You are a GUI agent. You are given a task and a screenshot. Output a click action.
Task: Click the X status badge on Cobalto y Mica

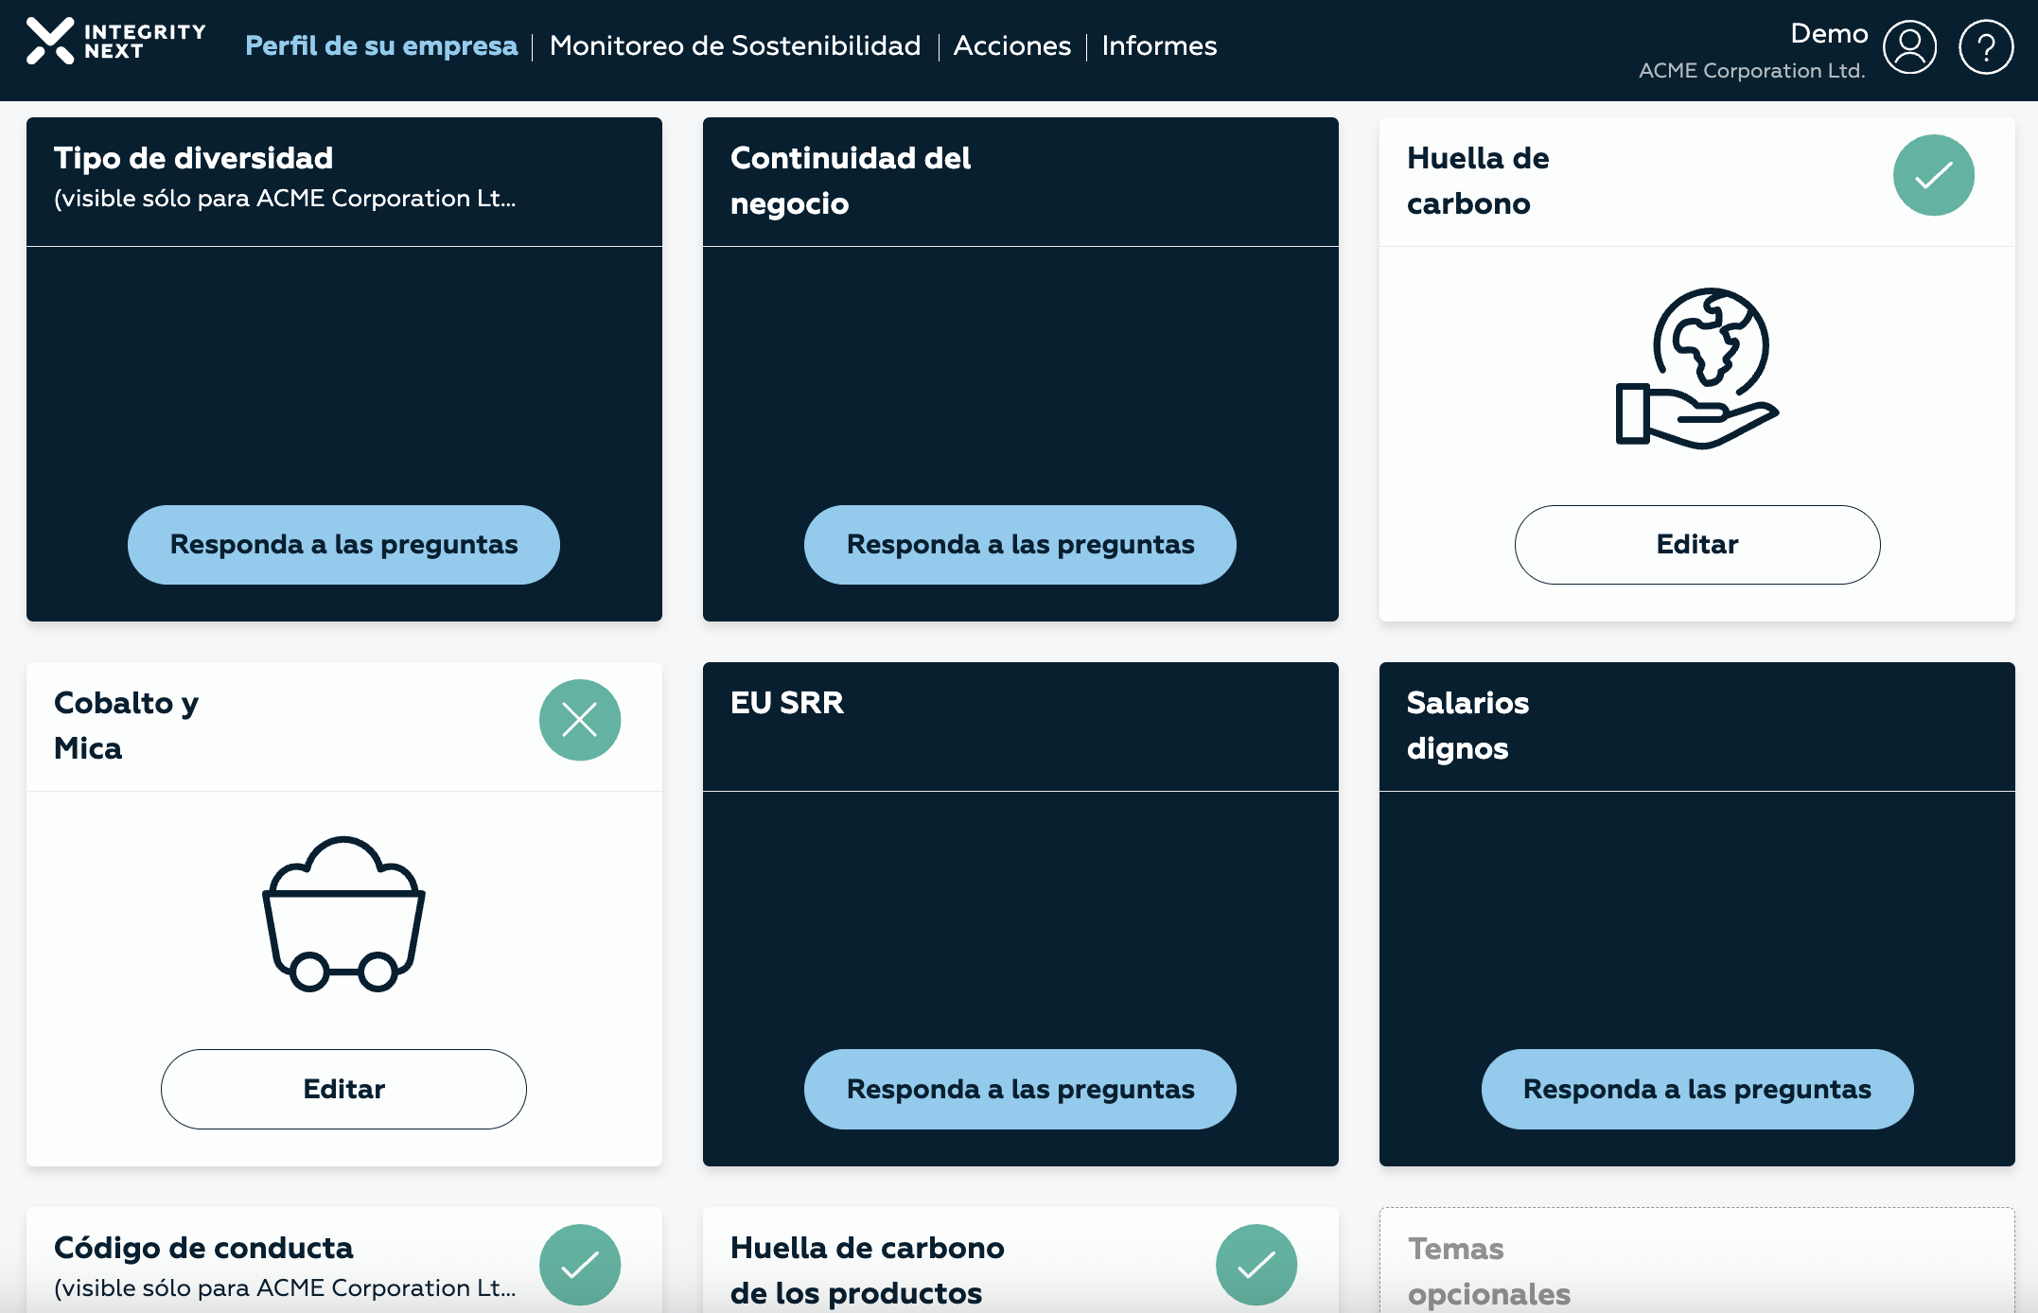tap(579, 720)
